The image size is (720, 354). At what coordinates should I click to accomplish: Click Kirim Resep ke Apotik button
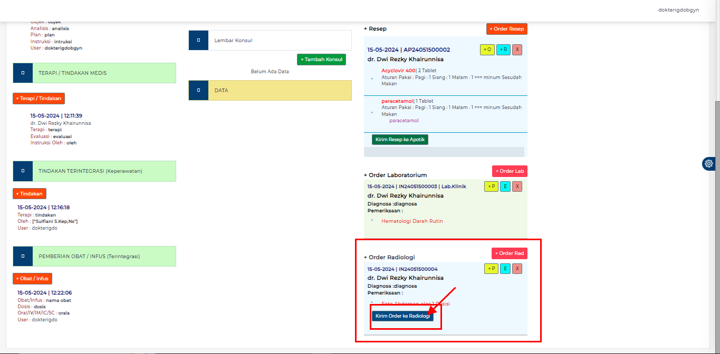(x=400, y=140)
